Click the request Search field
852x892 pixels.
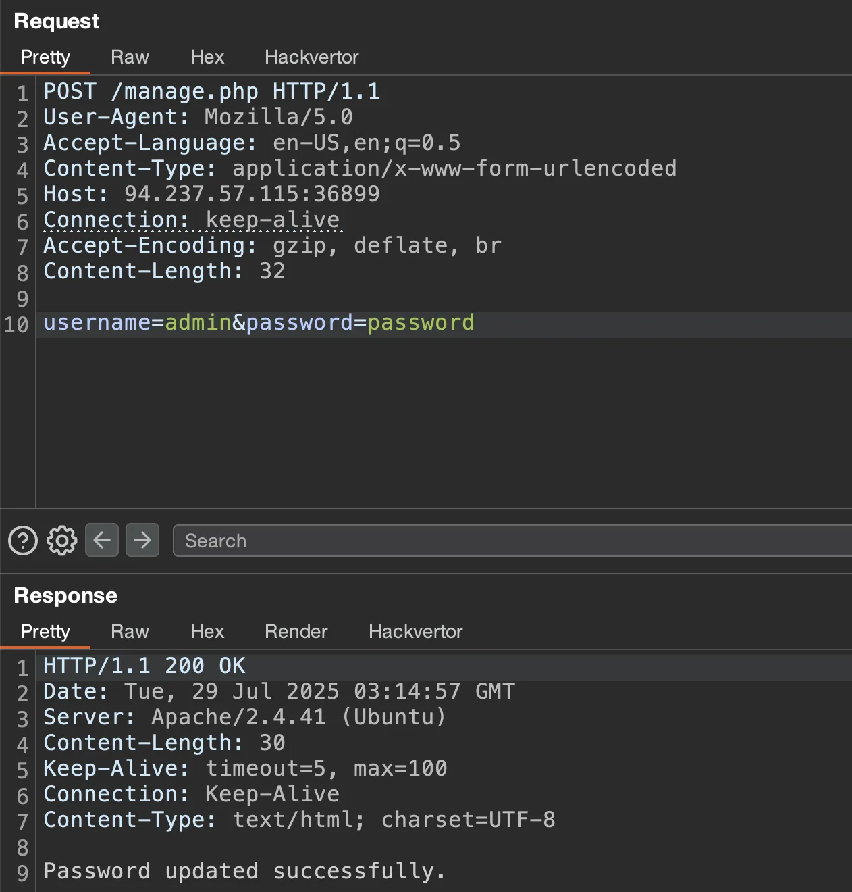click(x=512, y=541)
